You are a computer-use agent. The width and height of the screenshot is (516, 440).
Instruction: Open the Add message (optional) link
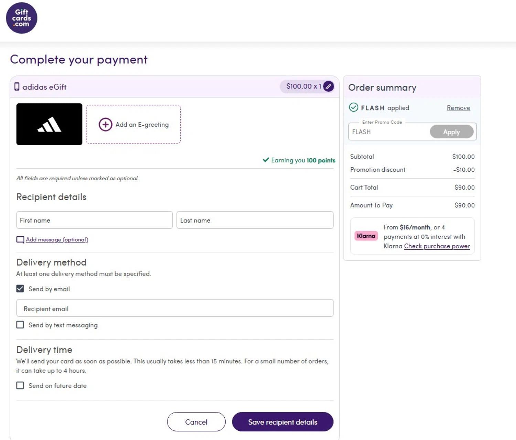click(x=57, y=240)
